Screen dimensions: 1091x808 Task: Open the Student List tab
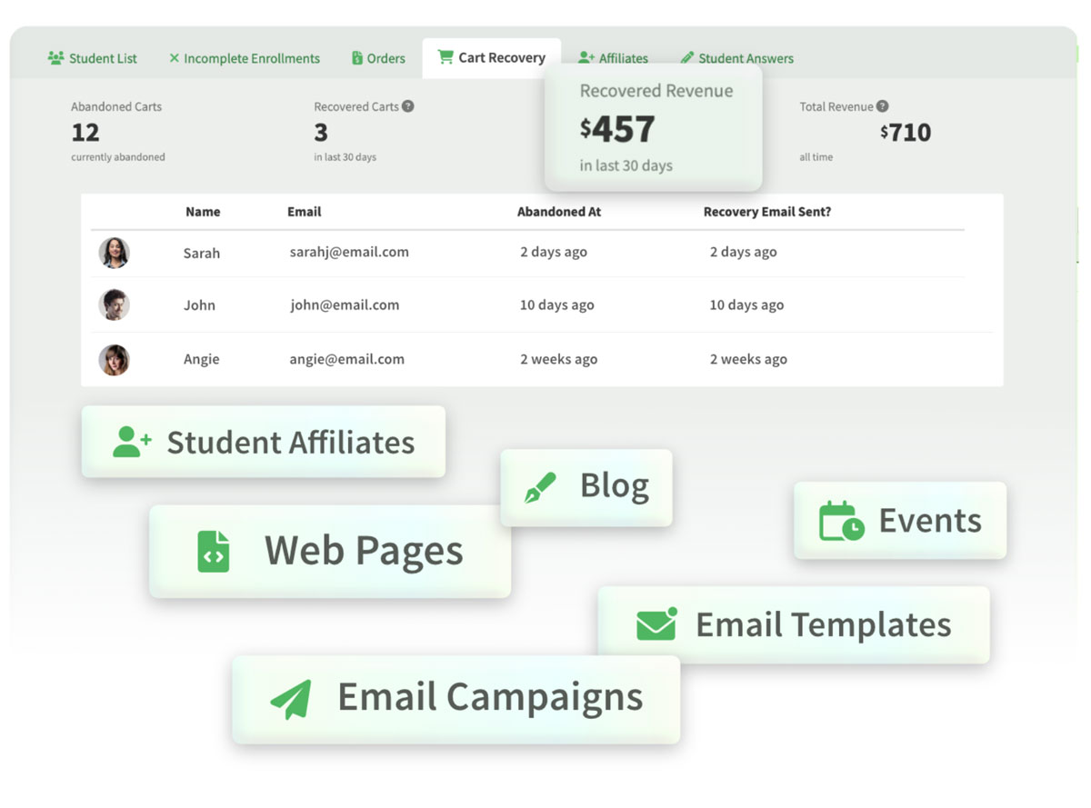point(93,58)
